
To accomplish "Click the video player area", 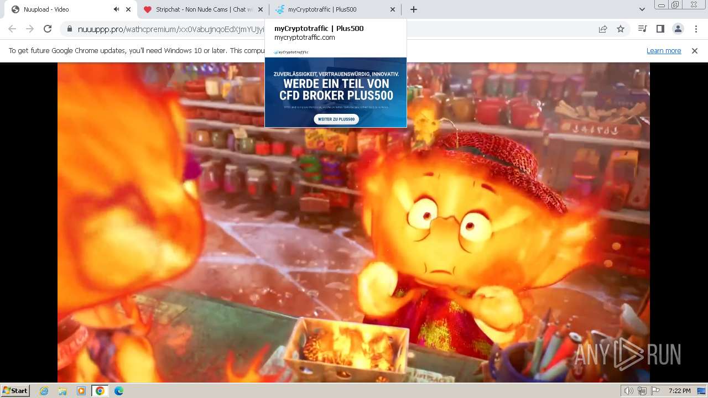I will [x=353, y=222].
